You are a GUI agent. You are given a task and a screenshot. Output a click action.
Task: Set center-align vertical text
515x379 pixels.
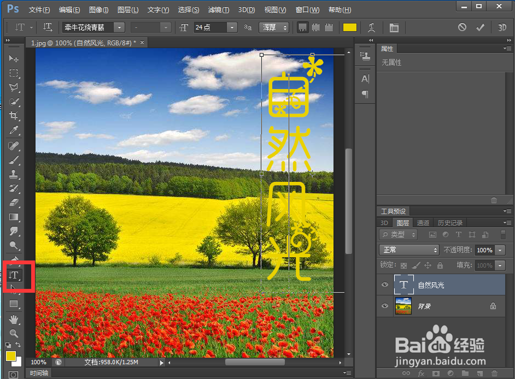315,27
